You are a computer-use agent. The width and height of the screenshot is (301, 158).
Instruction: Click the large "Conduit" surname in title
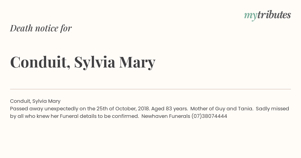point(40,62)
